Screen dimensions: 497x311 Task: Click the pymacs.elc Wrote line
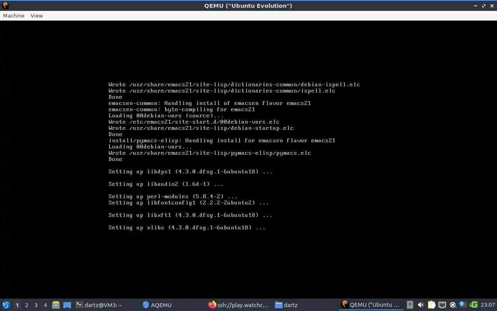(210, 153)
